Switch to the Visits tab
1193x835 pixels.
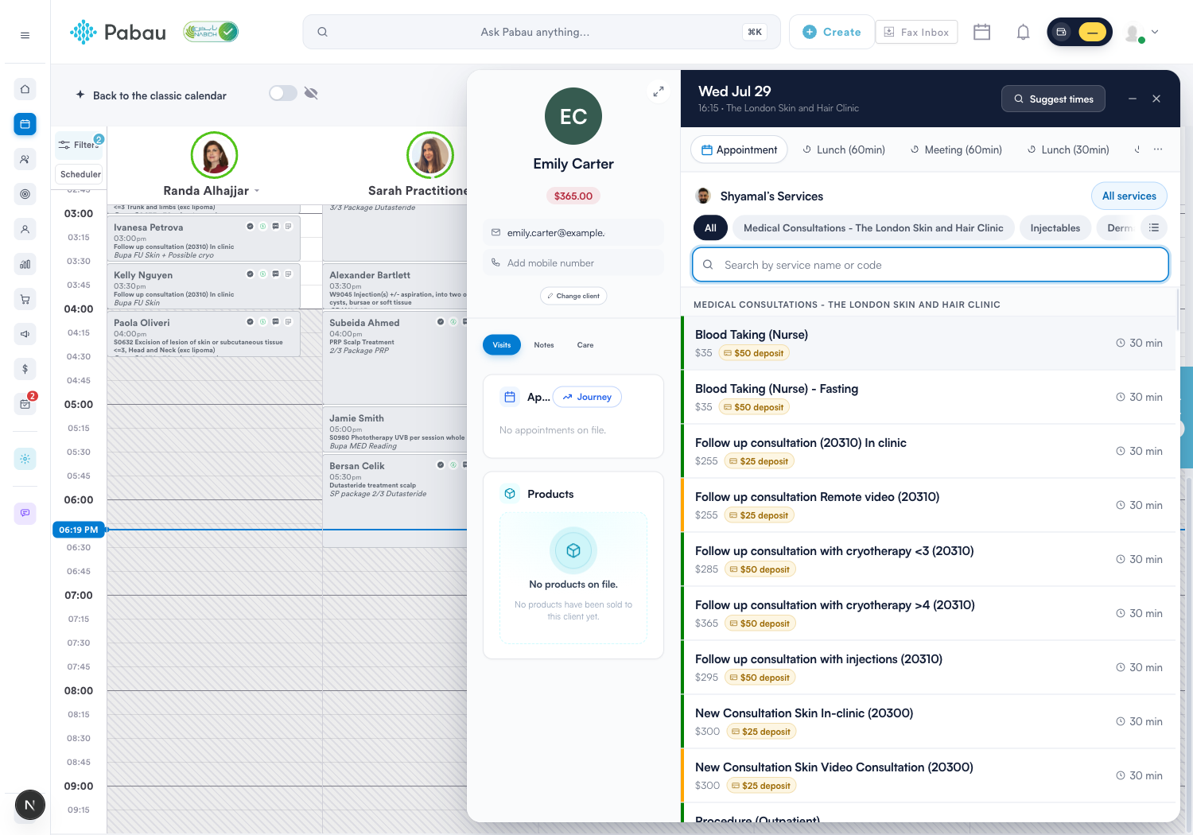(502, 344)
